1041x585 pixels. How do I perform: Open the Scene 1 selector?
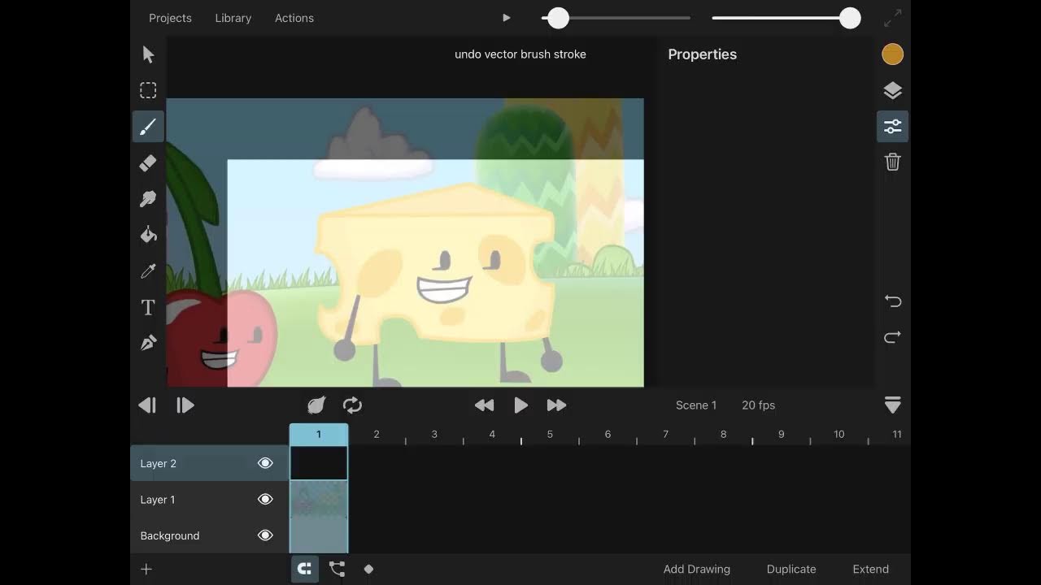tap(696, 405)
